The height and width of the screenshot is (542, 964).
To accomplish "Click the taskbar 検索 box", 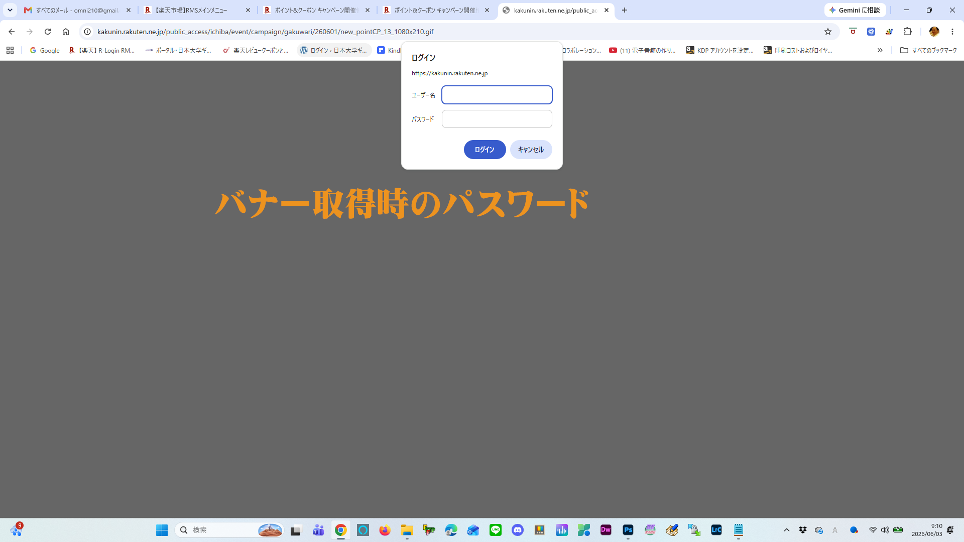I will tap(230, 530).
